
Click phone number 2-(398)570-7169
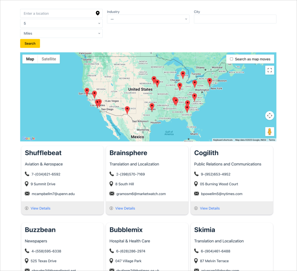click(131, 174)
